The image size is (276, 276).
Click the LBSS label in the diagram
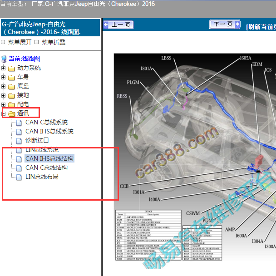166,58
